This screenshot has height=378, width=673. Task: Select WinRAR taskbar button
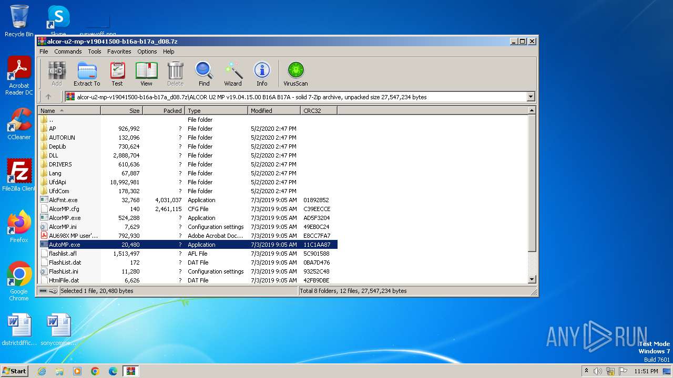[x=131, y=371]
